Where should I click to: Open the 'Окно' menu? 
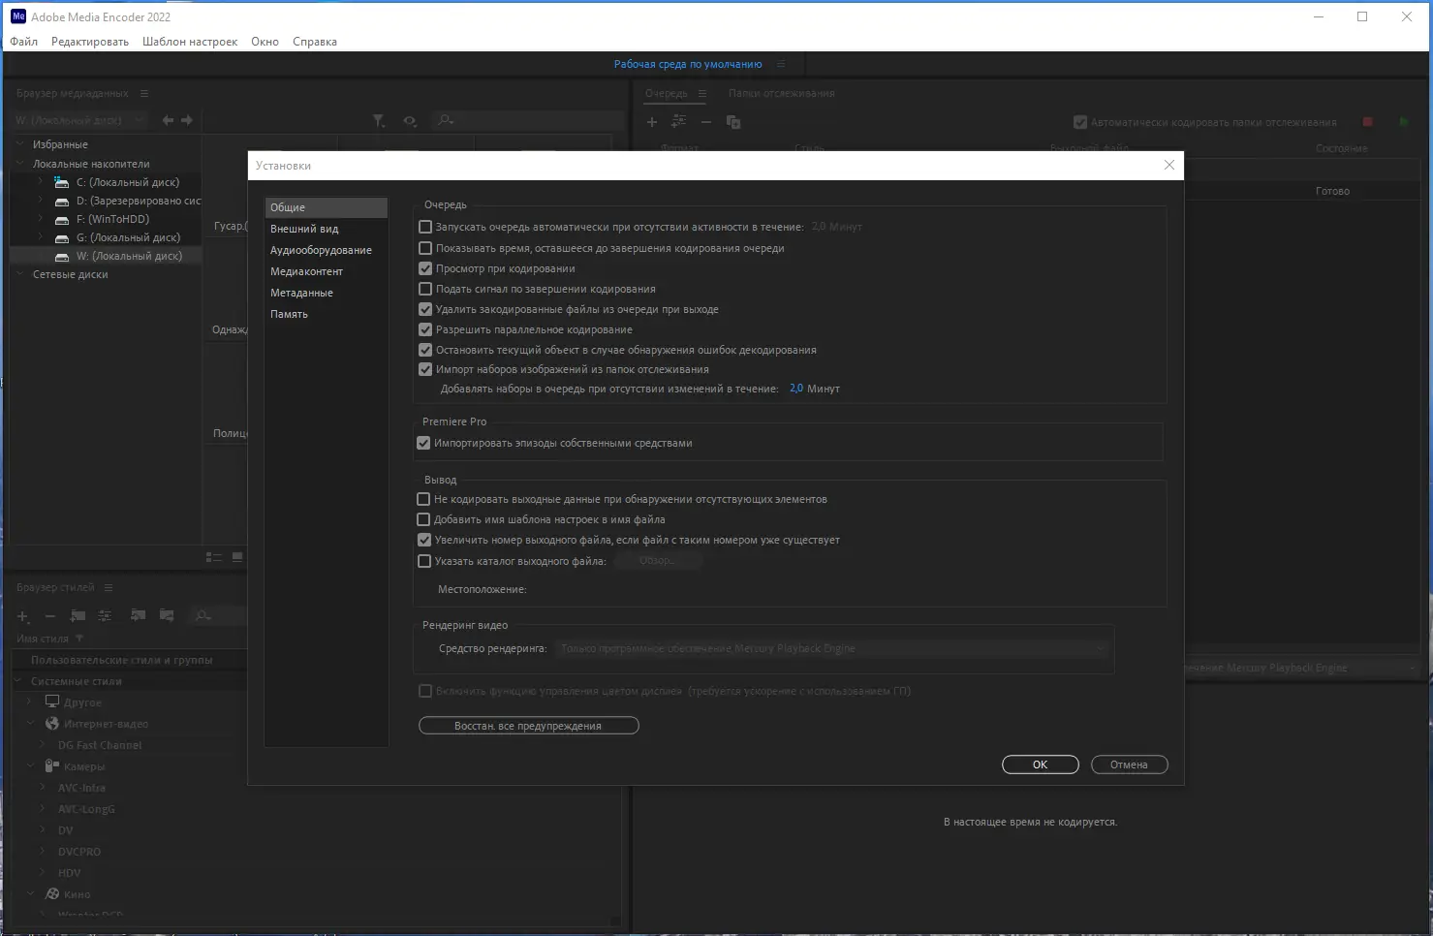[x=265, y=42]
